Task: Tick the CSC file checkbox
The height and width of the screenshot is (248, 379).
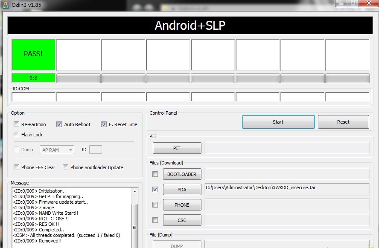Action: point(155,220)
